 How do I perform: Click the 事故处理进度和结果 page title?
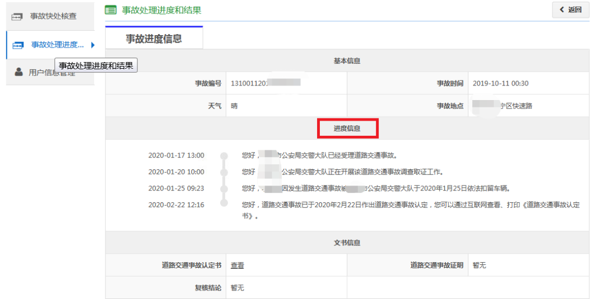tap(162, 10)
